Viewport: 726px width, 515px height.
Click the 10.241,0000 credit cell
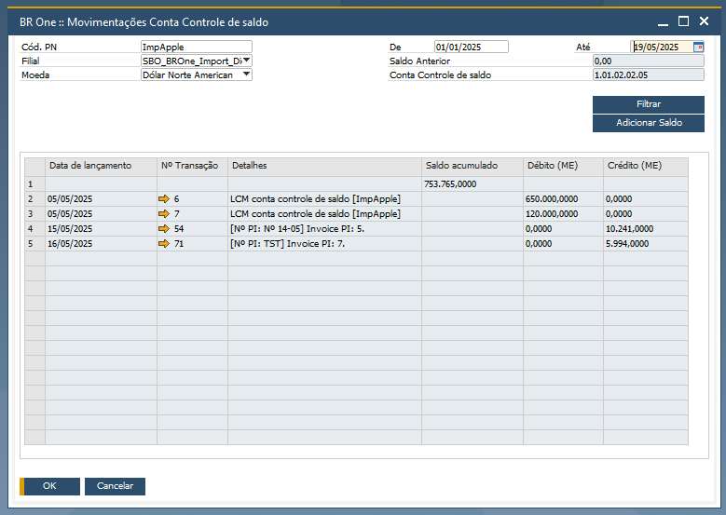point(646,228)
